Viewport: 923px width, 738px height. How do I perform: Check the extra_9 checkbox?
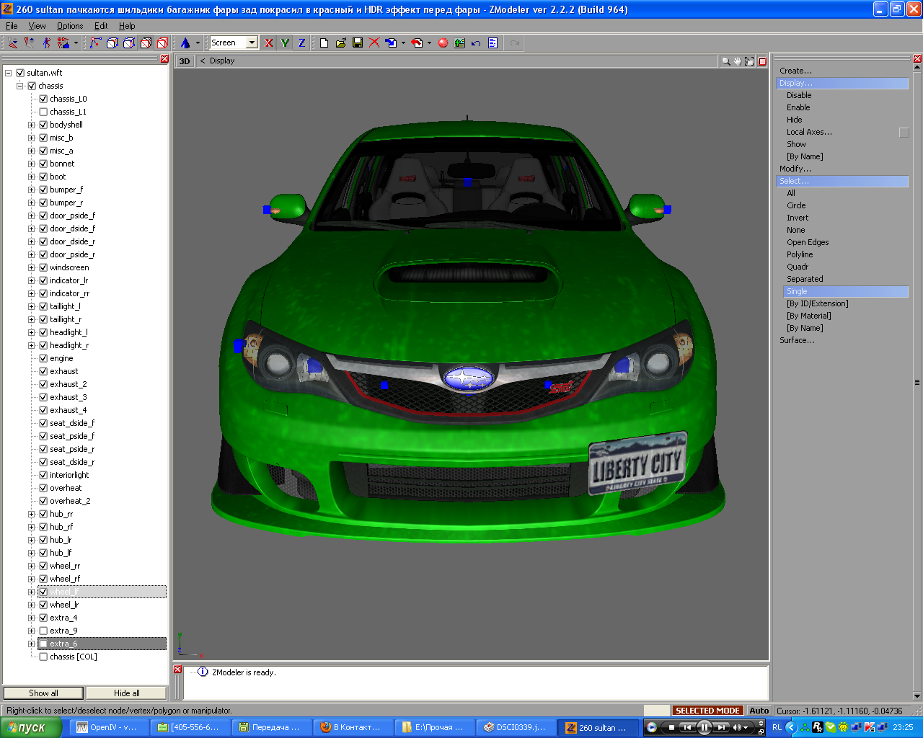coord(43,631)
